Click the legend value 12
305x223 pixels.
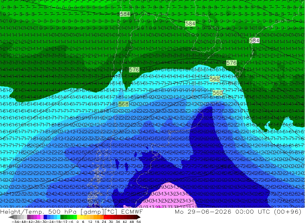click(x=90, y=222)
